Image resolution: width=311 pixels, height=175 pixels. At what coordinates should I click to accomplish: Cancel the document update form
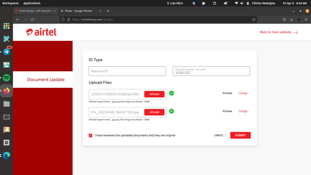pyautogui.click(x=219, y=135)
